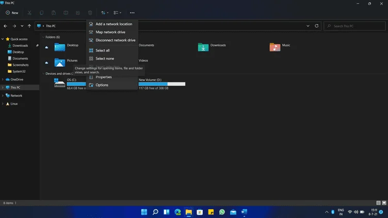This screenshot has width=388, height=218.
Task: Click the New button
Action: (x=12, y=13)
